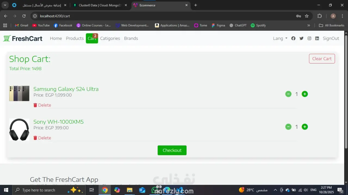Open the All Bookmarks folder
The height and width of the screenshot is (195, 348).
click(x=331, y=25)
